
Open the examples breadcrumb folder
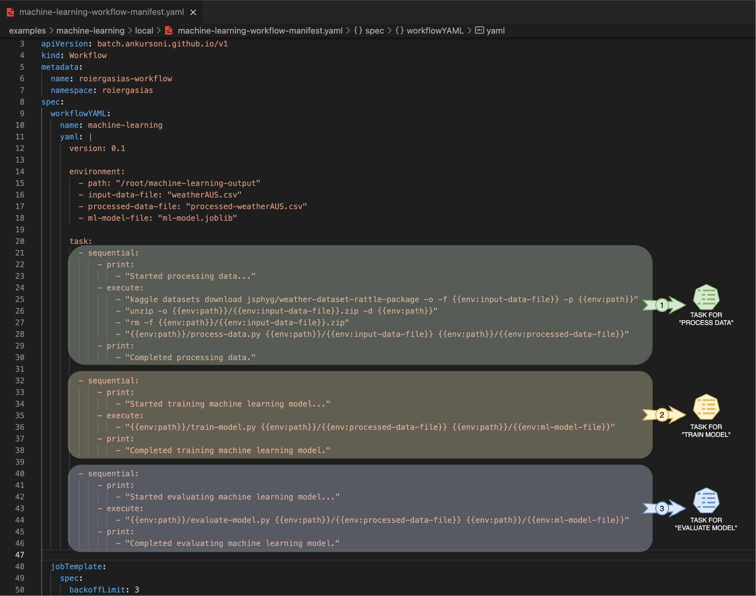tap(27, 31)
